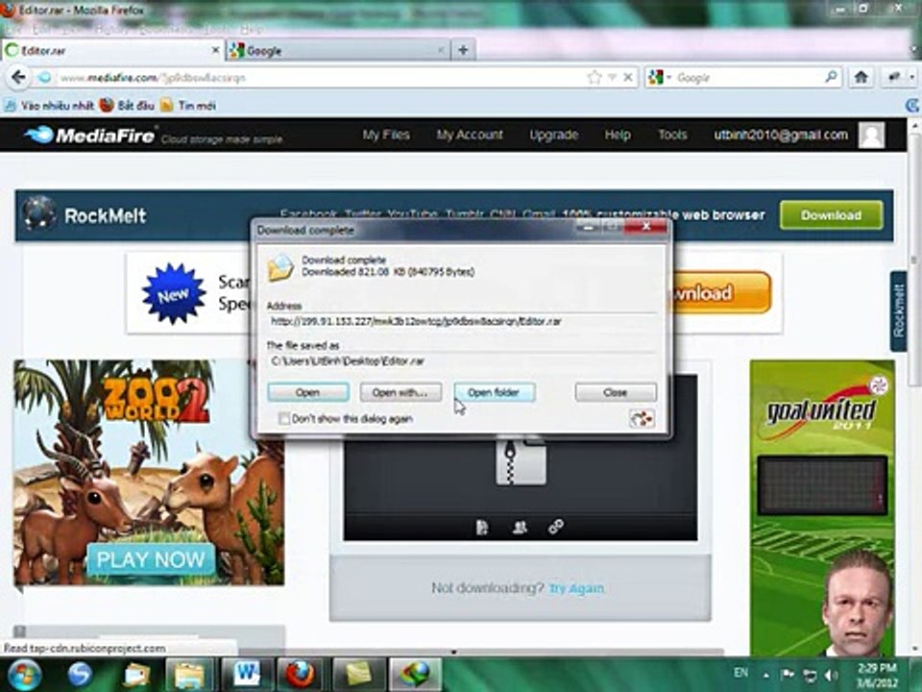Click the folder icon in download dialog
The height and width of the screenshot is (692, 922).
[x=280, y=268]
